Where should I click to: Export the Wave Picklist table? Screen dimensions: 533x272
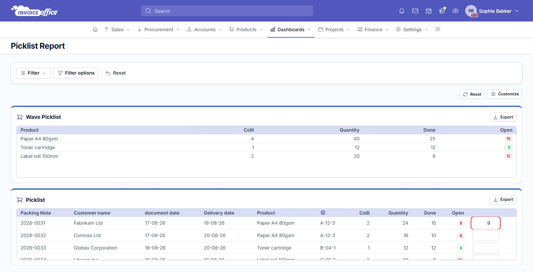pos(503,117)
